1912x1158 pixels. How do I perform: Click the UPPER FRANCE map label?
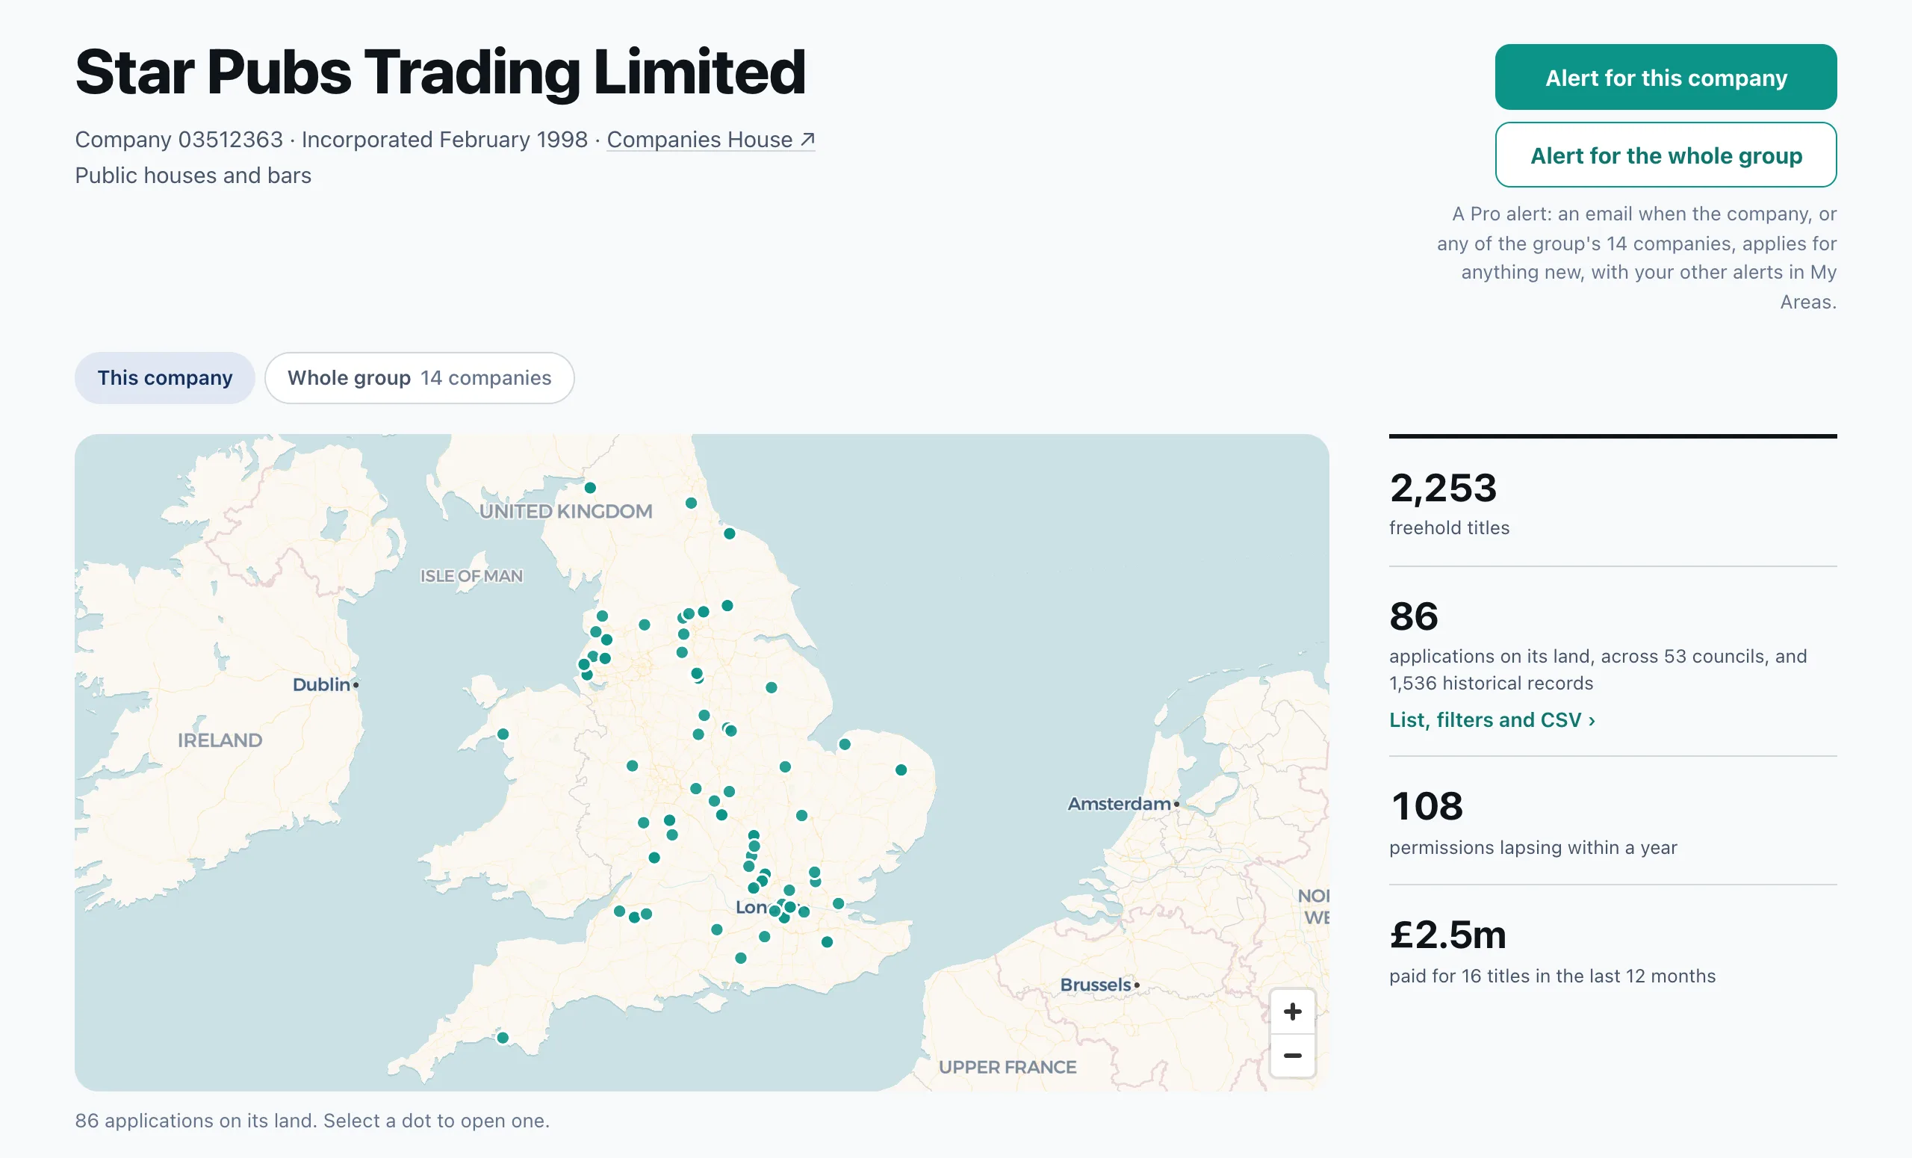[1008, 1067]
